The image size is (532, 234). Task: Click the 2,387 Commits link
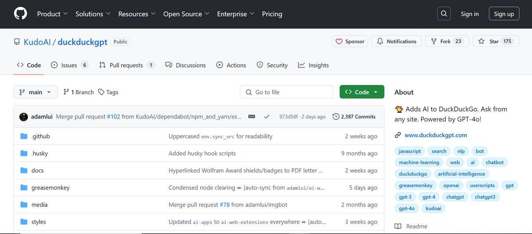pos(354,117)
